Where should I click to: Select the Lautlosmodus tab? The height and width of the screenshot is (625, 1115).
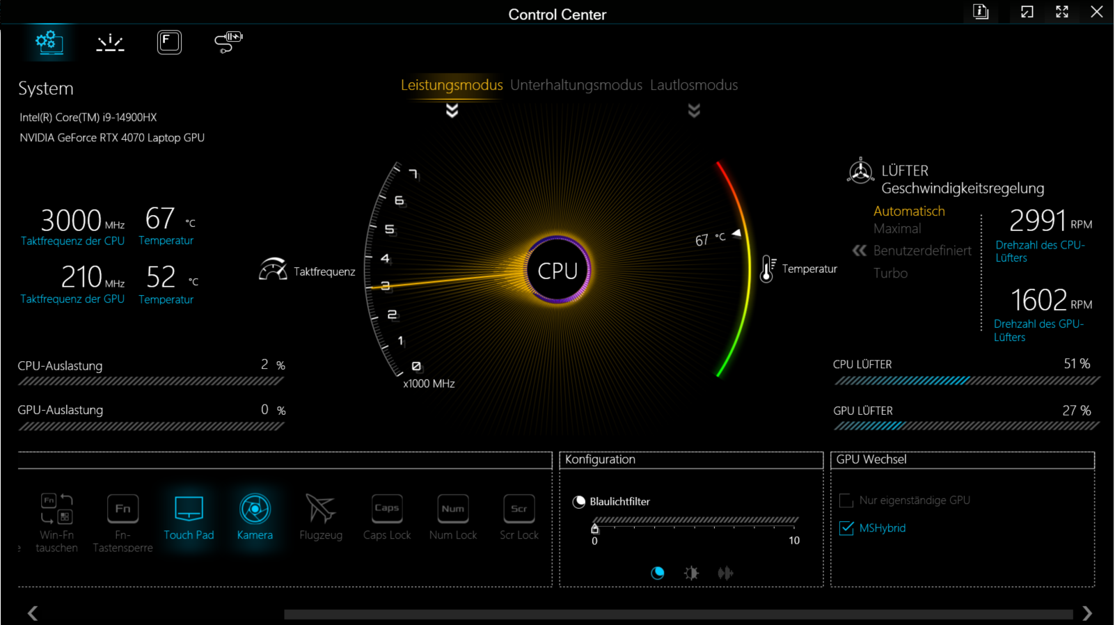[694, 85]
